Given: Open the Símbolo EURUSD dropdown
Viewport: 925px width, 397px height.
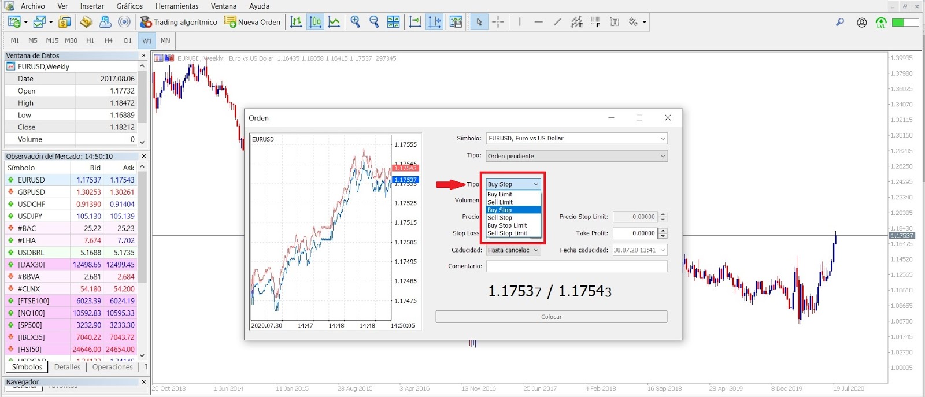Looking at the screenshot, I should click(663, 139).
